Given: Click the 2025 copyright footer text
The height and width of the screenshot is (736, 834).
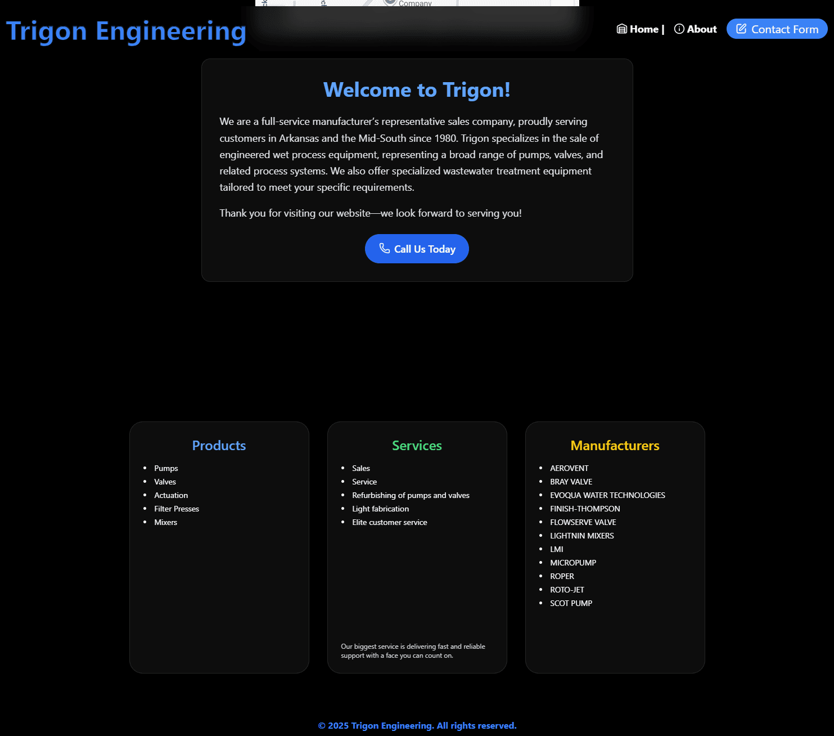Looking at the screenshot, I should (x=417, y=726).
